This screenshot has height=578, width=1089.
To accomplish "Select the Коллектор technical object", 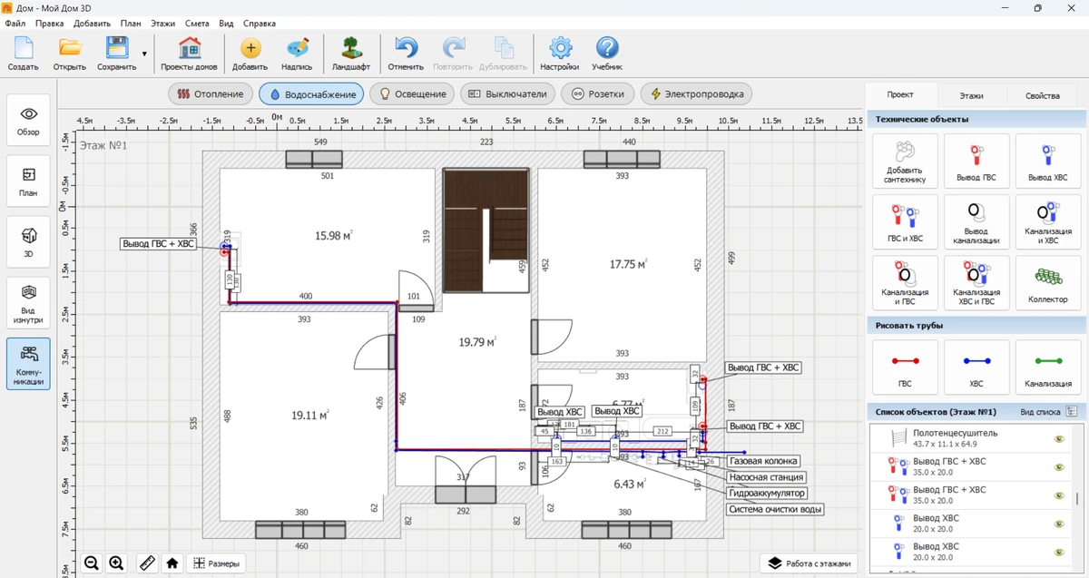I will [x=1047, y=281].
